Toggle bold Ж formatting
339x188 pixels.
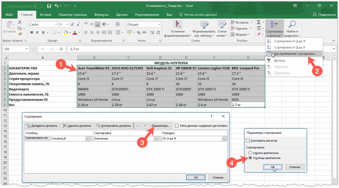pyautogui.click(x=32, y=32)
